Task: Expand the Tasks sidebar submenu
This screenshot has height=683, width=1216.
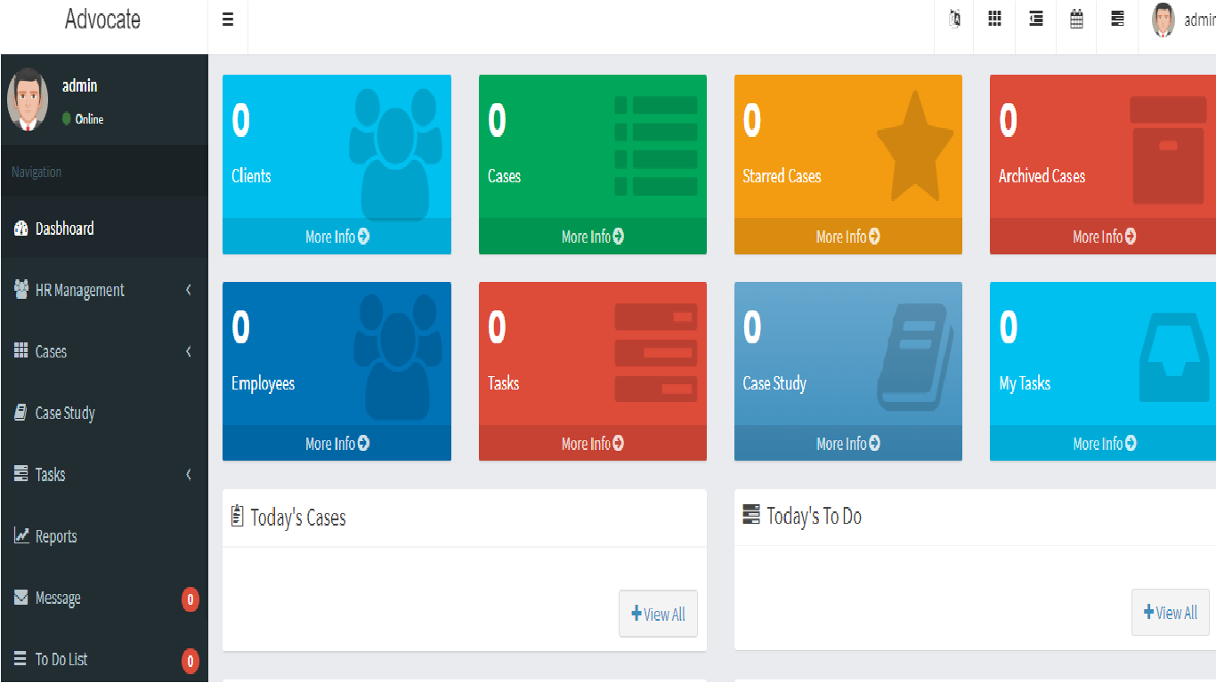Action: click(103, 475)
